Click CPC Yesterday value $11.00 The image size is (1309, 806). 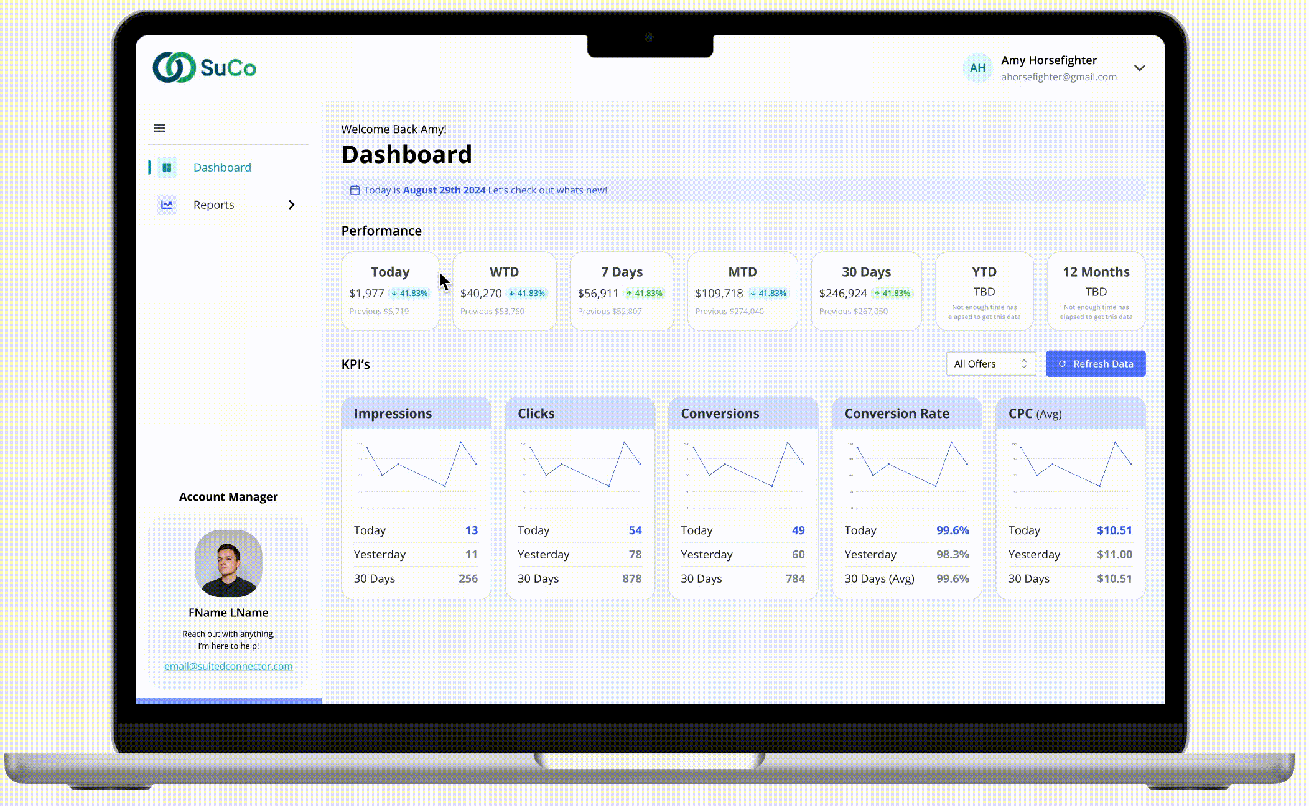[1114, 554]
